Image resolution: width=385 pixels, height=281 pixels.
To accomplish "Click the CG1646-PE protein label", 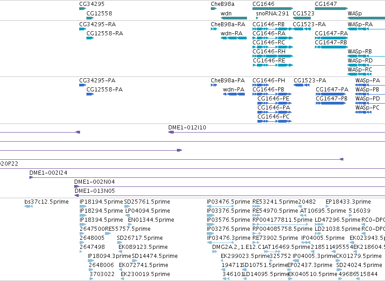I will point(273,99).
